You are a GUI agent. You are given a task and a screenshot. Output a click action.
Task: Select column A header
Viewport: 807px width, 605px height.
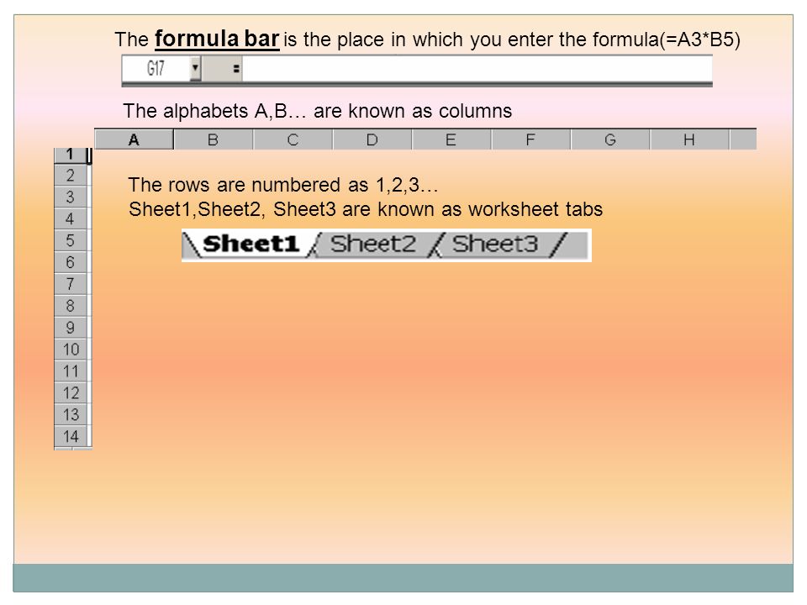[x=134, y=139]
